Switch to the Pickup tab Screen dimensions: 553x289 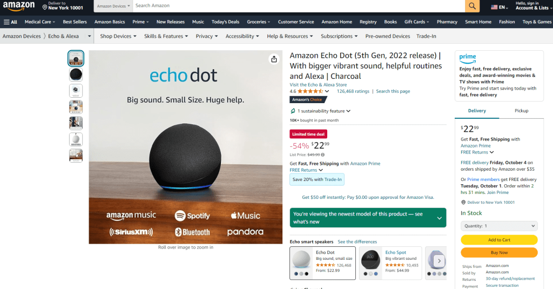coord(521,111)
